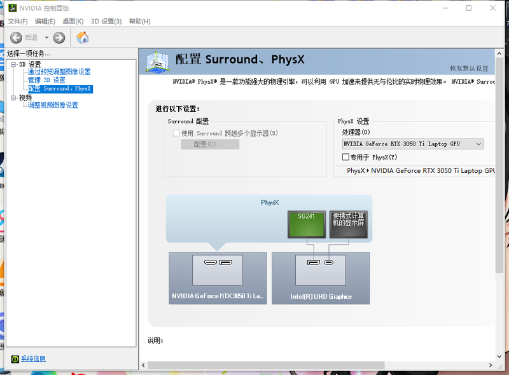Open the 桌面(K) menu

[73, 22]
